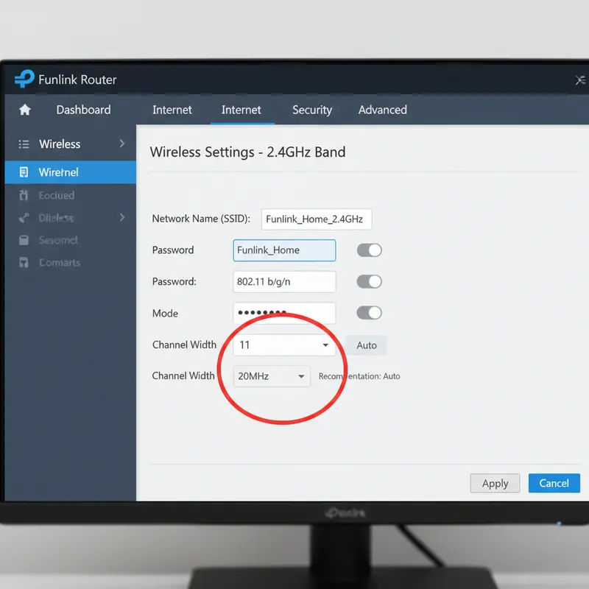Click the Funlink Router logo icon
Screen dimensions: 589x589
[x=24, y=79]
